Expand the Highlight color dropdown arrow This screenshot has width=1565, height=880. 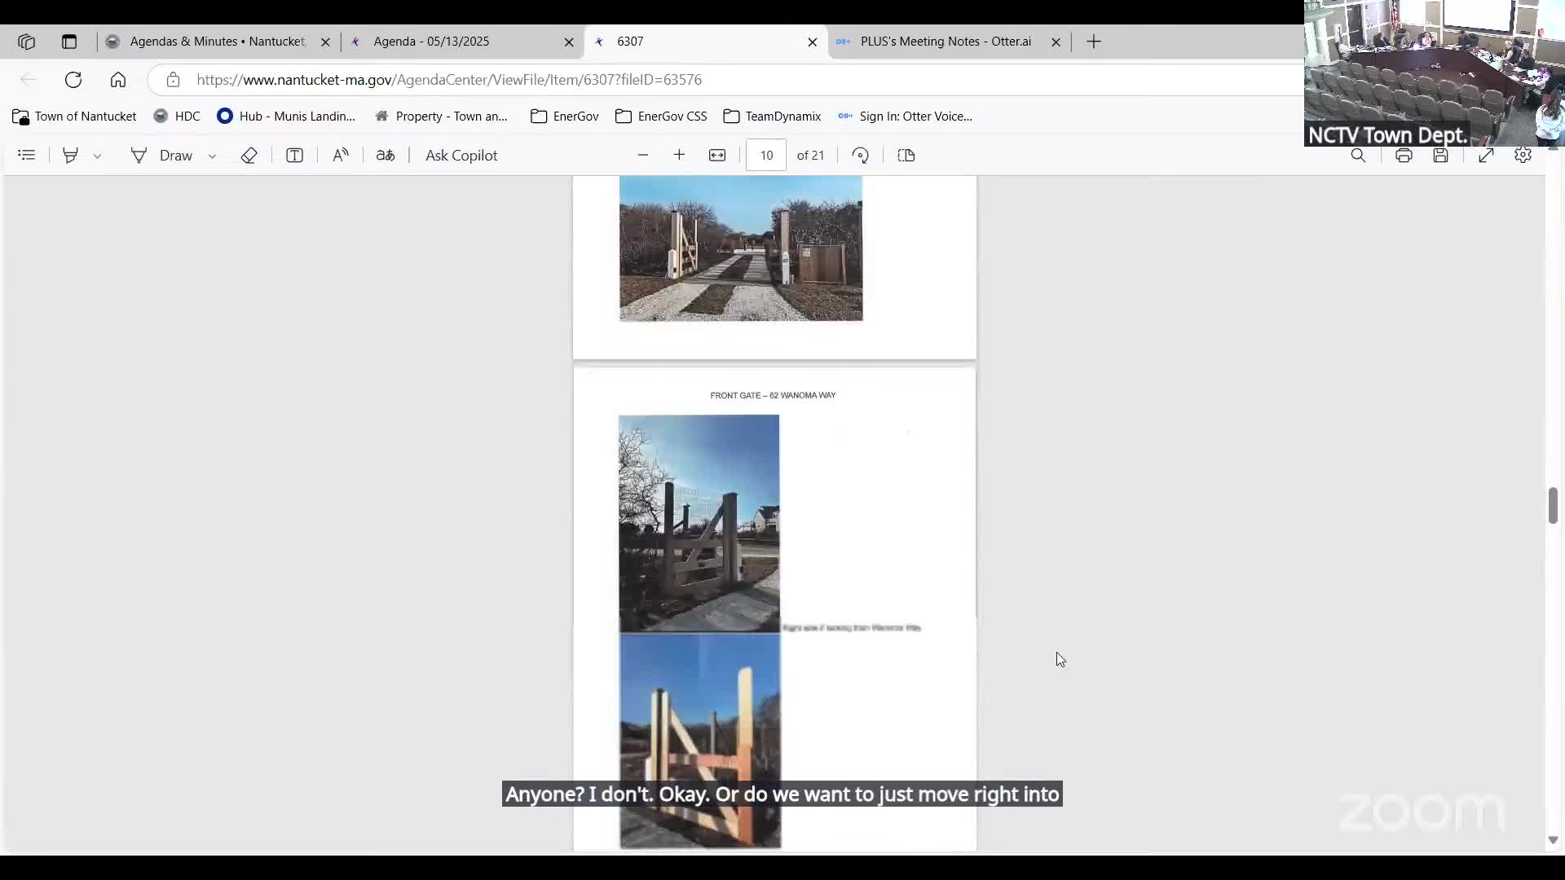coord(97,156)
